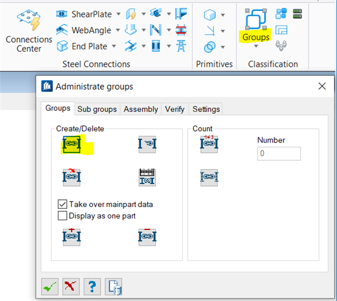Image resolution: width=337 pixels, height=301 pixels.
Task: Open help with the blue question mark
Action: 92,287
